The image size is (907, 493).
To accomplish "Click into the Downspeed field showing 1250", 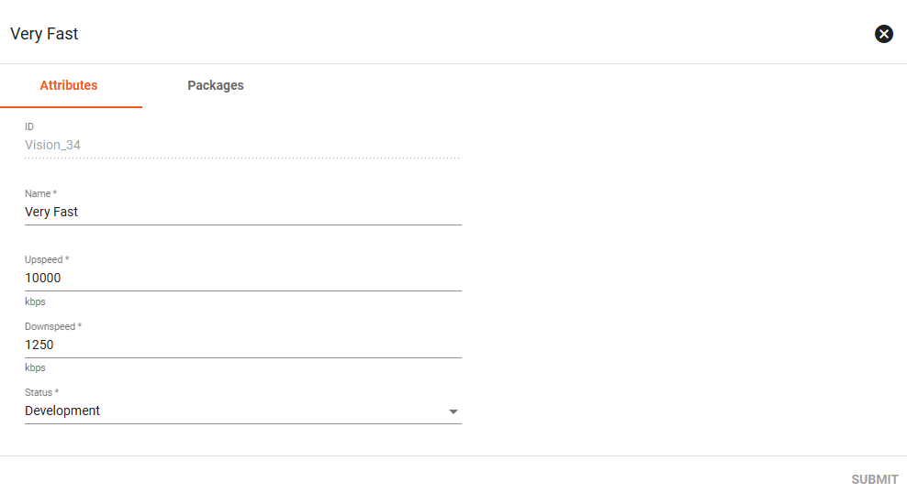I will pos(243,345).
